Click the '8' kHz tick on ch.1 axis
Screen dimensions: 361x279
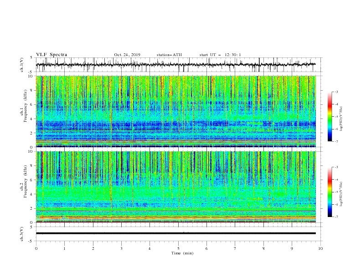point(32,90)
